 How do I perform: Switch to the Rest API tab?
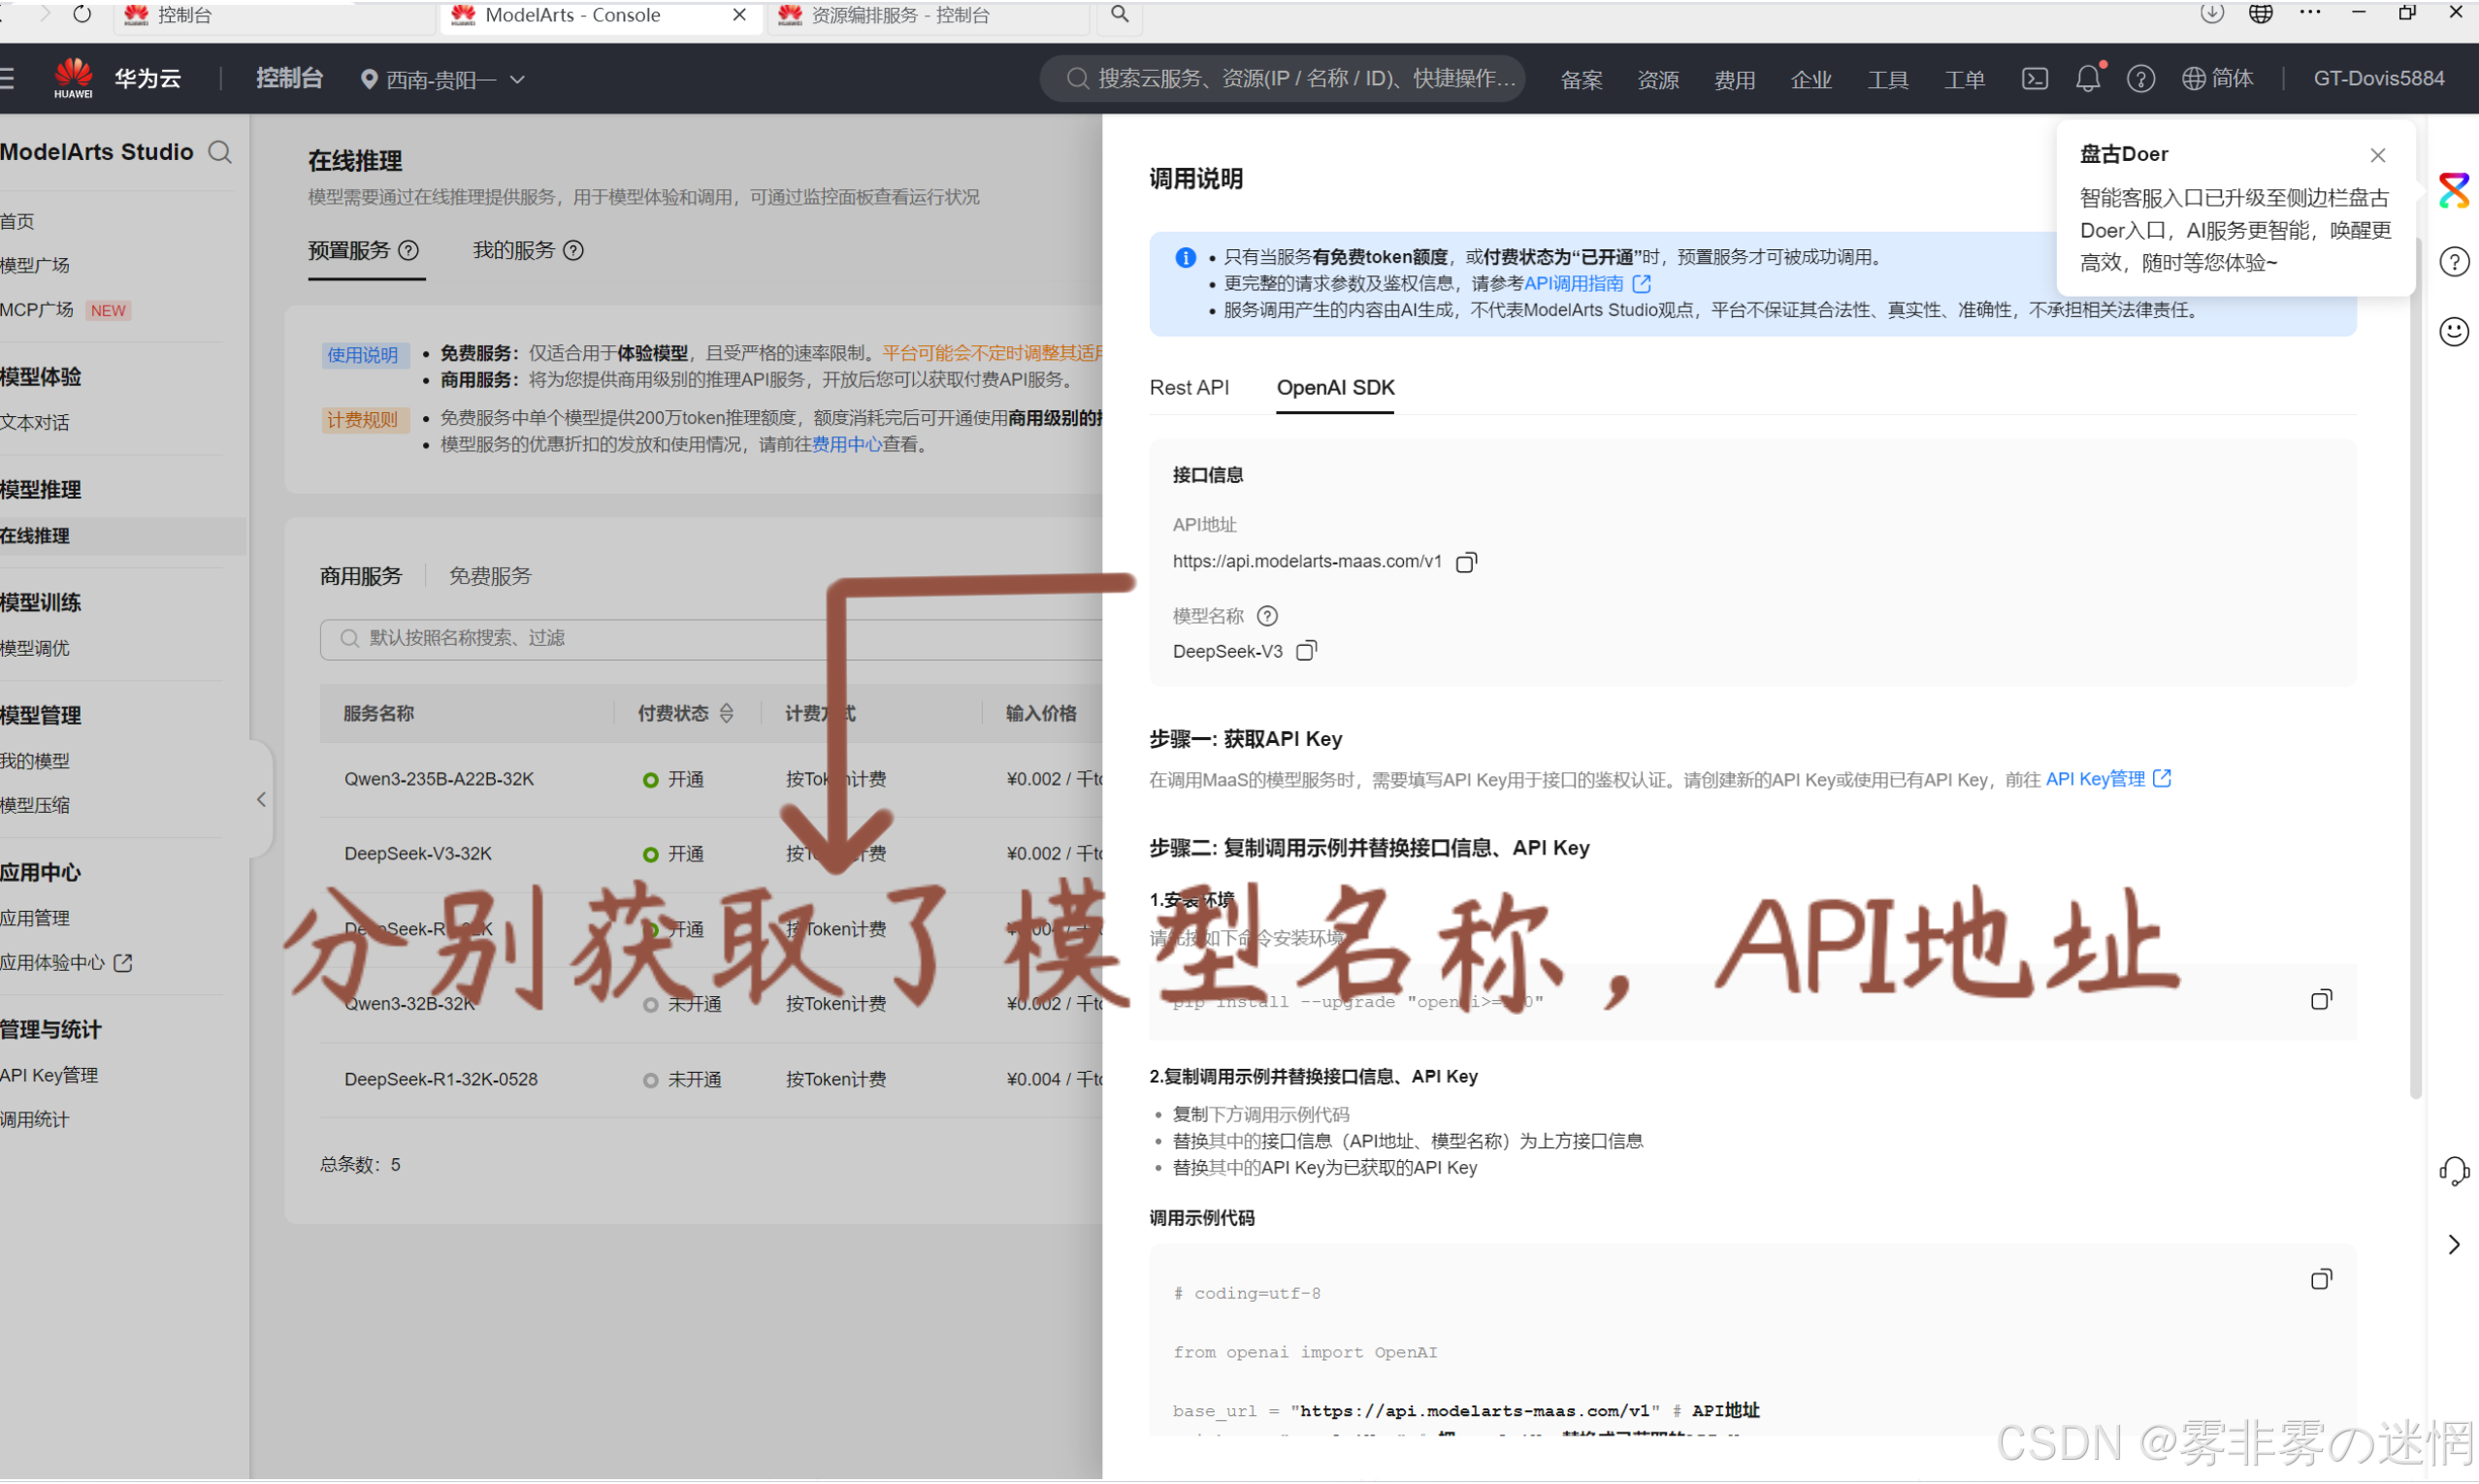(x=1188, y=388)
